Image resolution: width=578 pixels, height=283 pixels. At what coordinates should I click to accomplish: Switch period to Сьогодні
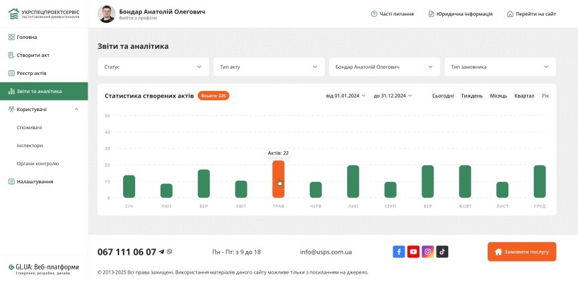click(x=443, y=96)
